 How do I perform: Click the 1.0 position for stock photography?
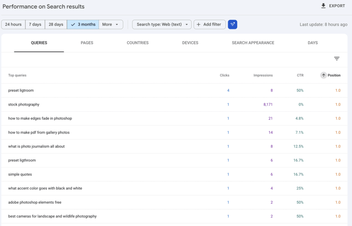click(338, 104)
